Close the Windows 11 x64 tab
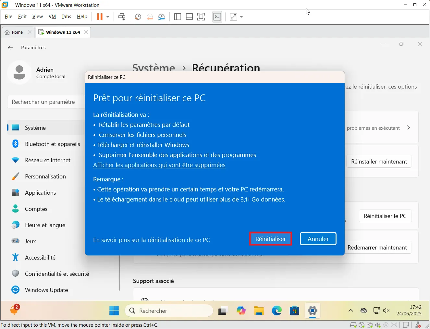The height and width of the screenshot is (329, 430). click(86, 32)
